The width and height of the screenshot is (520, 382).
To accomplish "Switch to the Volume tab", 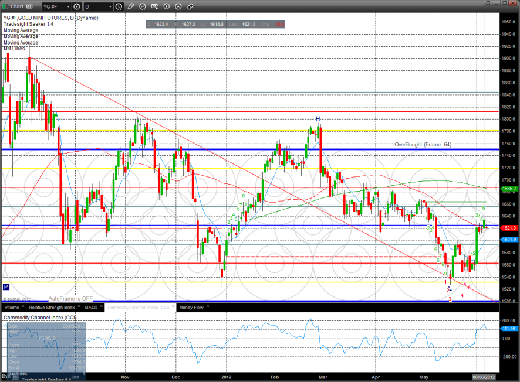I will [12, 307].
